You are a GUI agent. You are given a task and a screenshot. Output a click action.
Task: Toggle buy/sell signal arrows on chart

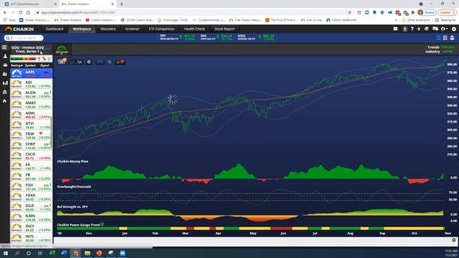[x=120, y=62]
